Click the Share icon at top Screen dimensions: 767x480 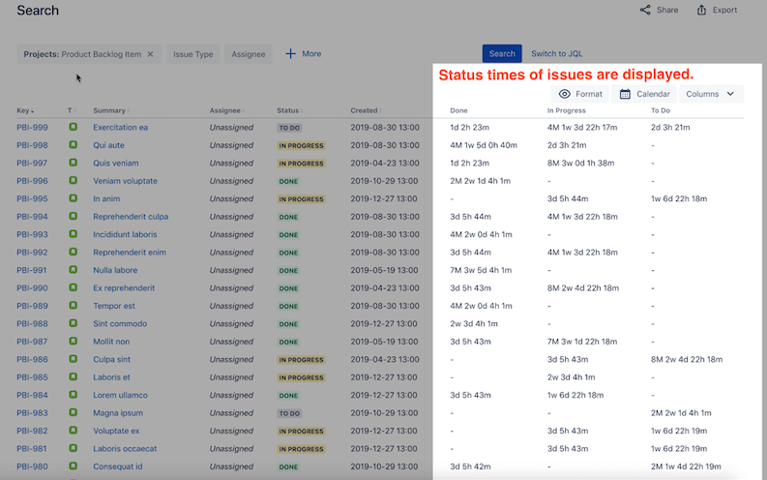coord(645,10)
